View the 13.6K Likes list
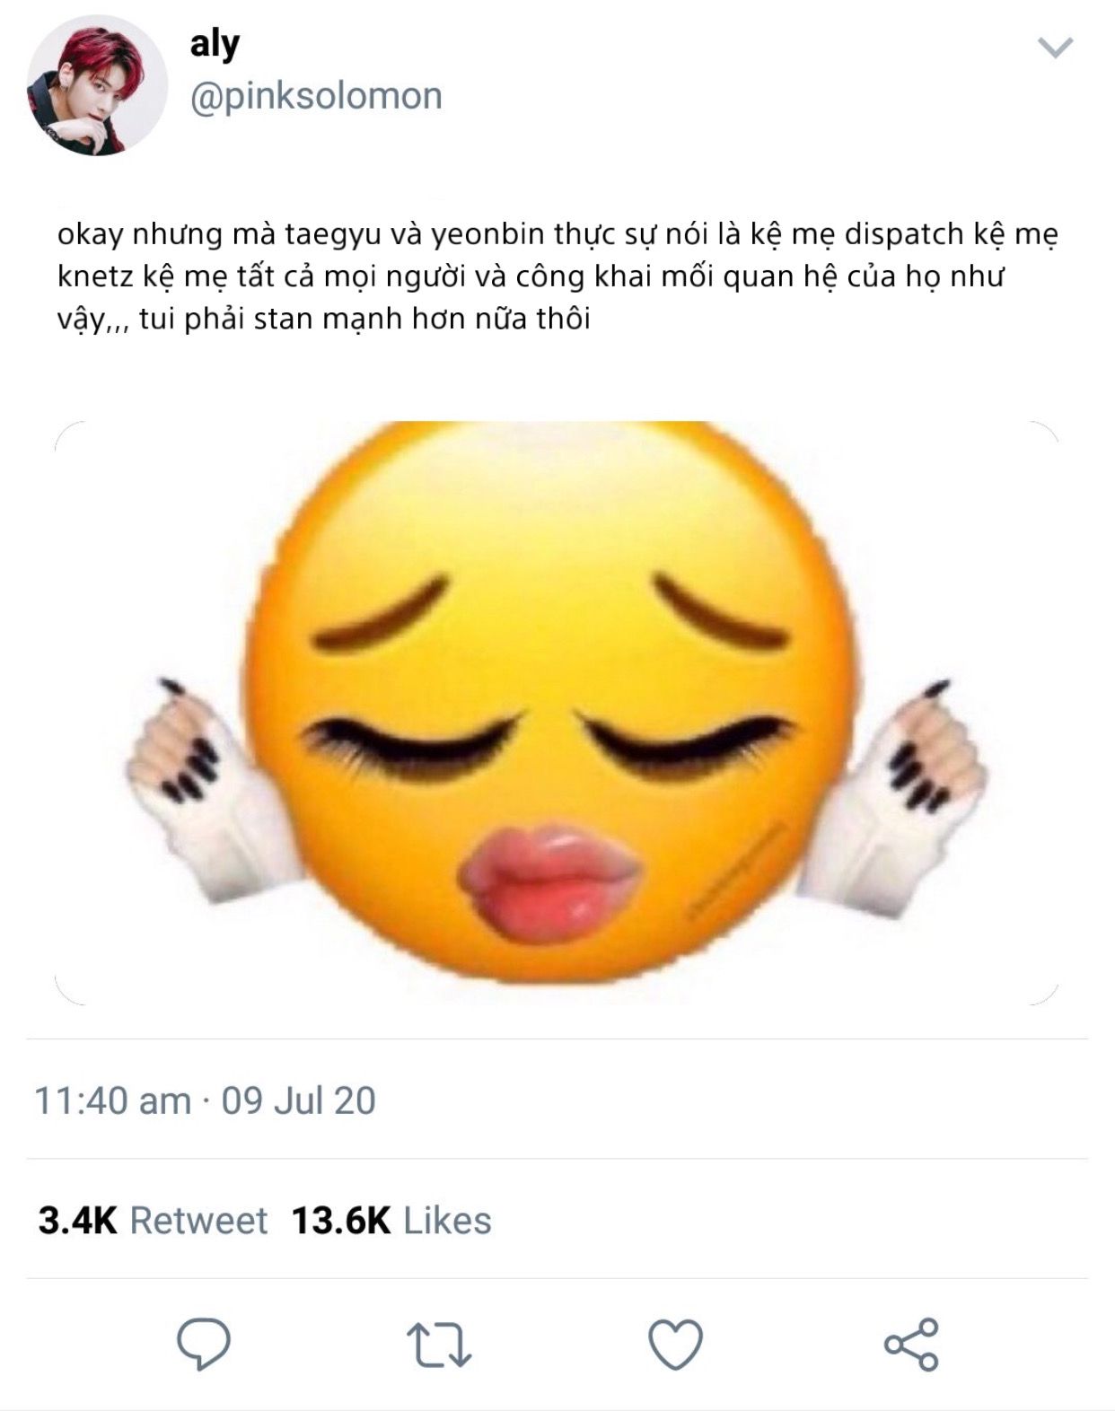 tap(391, 1221)
